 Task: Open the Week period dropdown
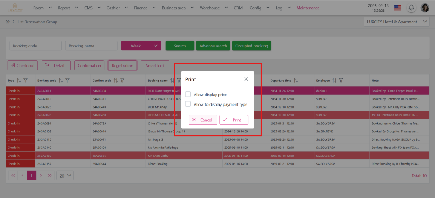(141, 46)
